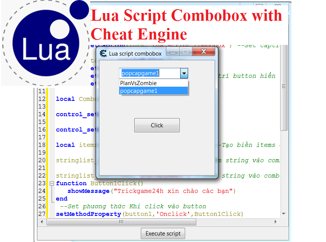Collapse the Button1Click function fold marker
Screen dimensions: 326x242
coord(52,183)
